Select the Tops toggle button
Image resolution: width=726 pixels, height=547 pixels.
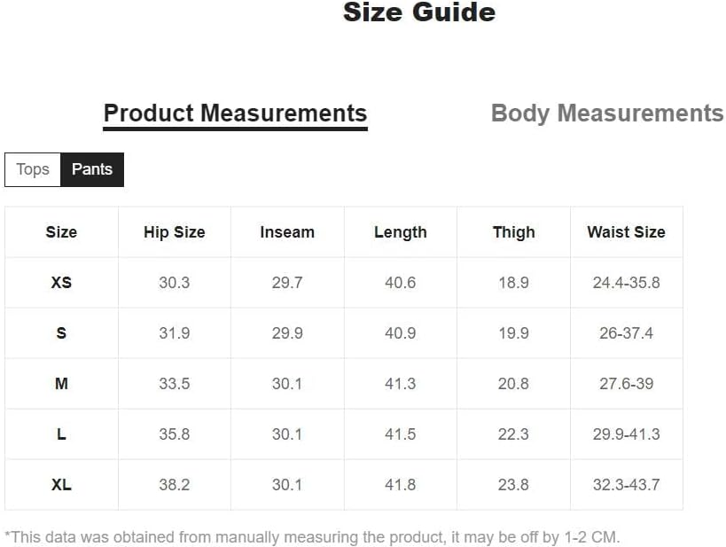click(x=33, y=169)
